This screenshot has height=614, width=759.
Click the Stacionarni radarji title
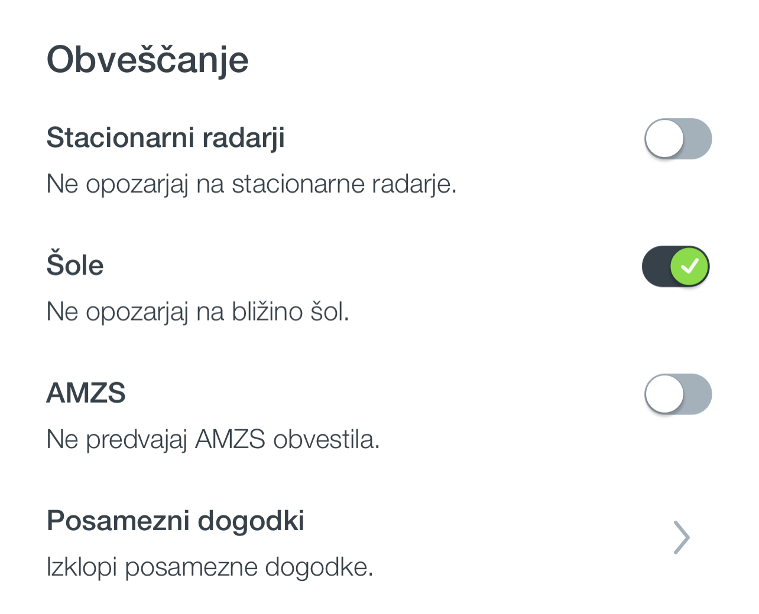166,138
